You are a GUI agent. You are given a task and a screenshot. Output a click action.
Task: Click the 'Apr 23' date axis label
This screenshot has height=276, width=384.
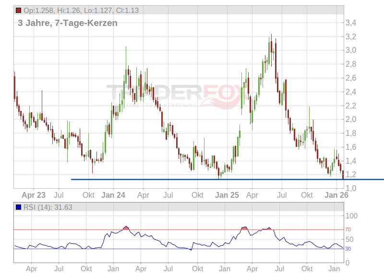[34, 195]
